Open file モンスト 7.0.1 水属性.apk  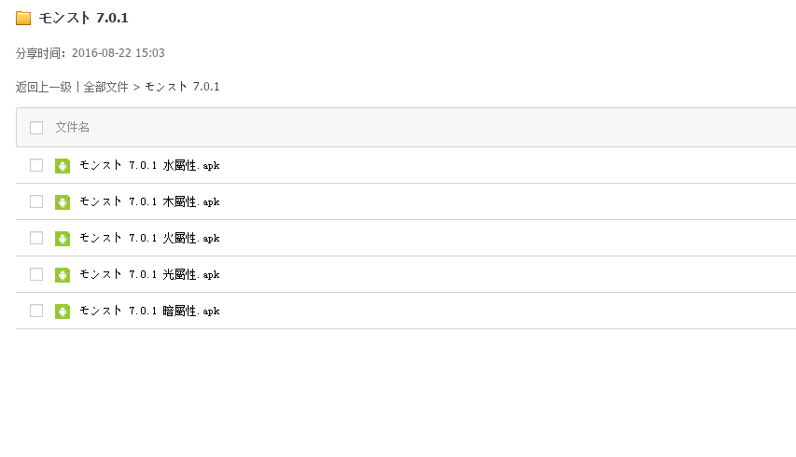tap(149, 166)
